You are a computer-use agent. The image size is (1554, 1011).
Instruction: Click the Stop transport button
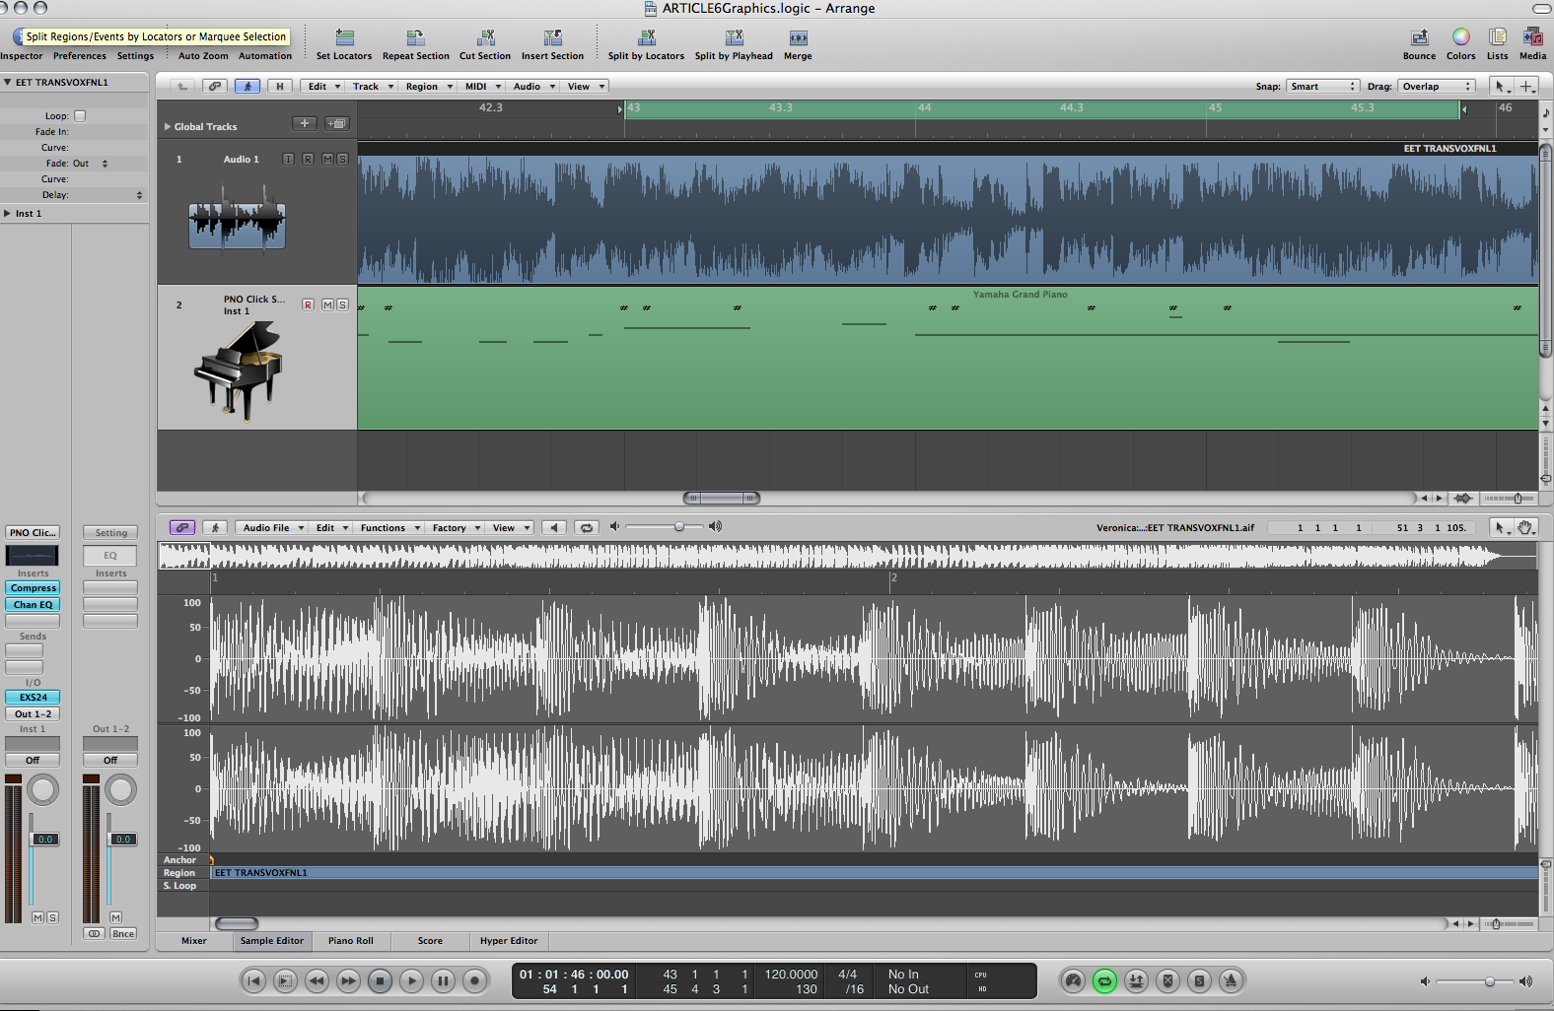(380, 980)
